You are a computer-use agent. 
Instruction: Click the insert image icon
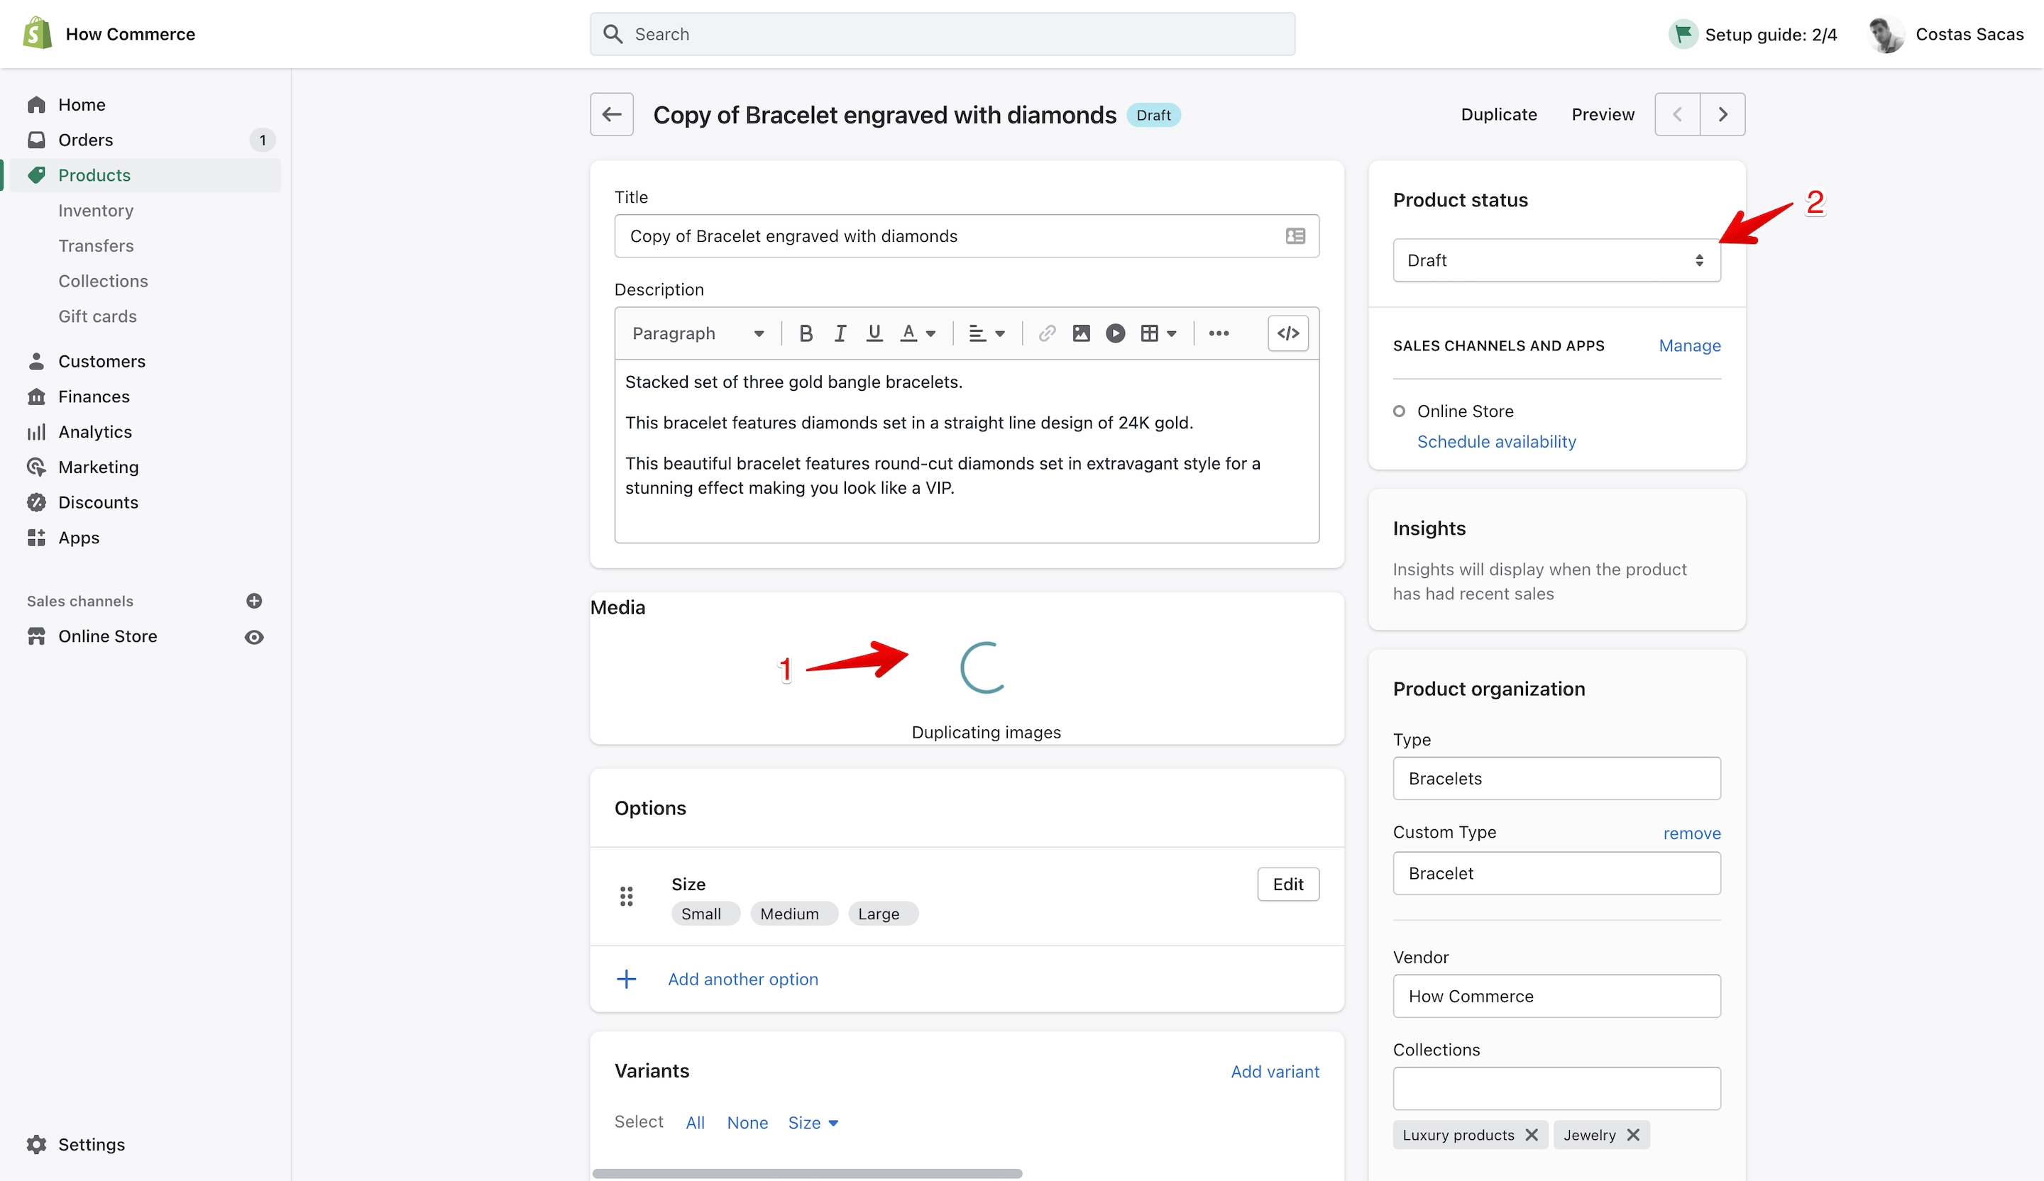(x=1080, y=333)
